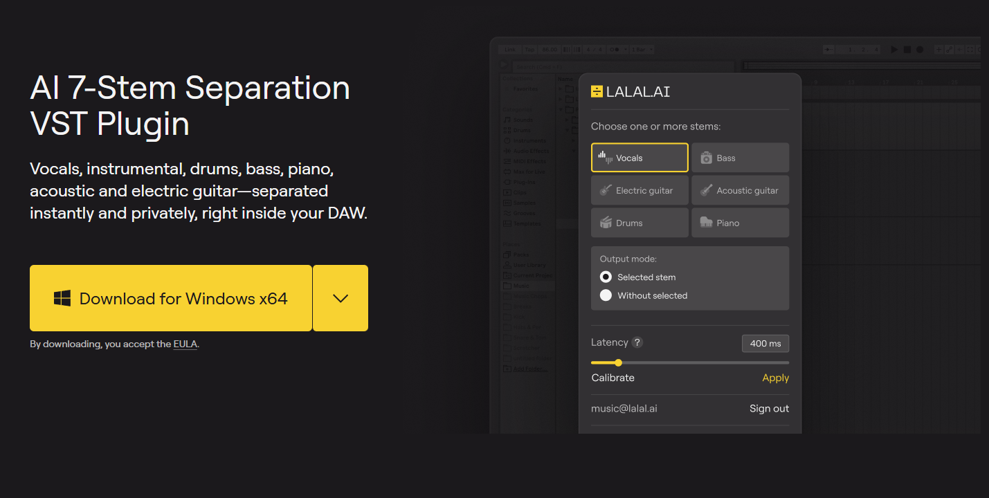Click Sign out in the plugin
The image size is (989, 498).
(x=769, y=409)
